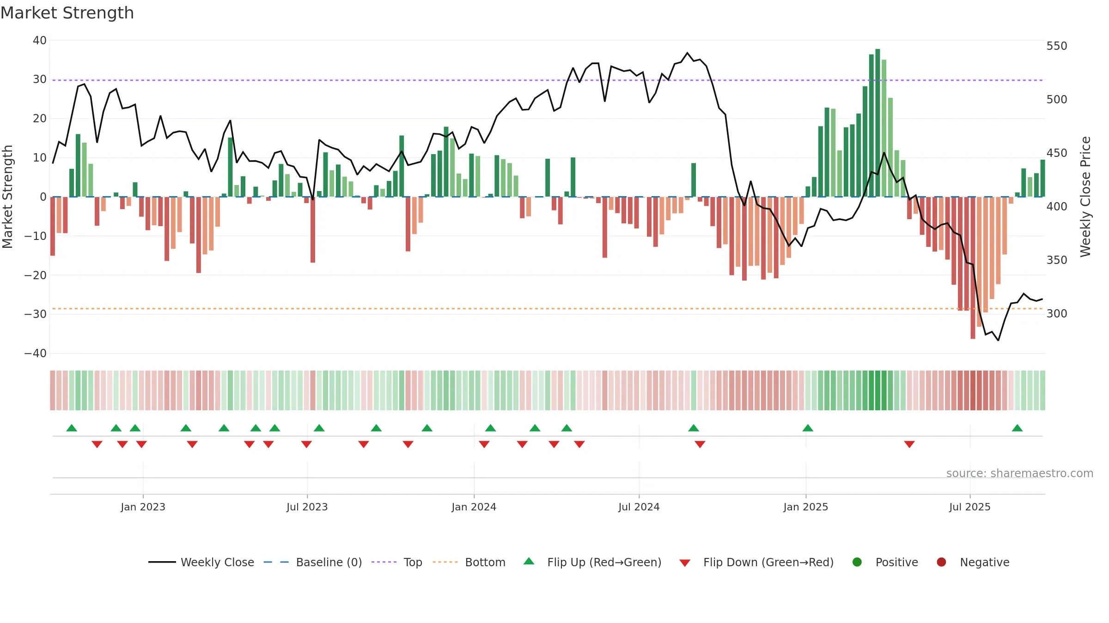Click the tallest green bar in early 2025
Image resolution: width=1109 pixels, height=623 pixels.
pyautogui.click(x=877, y=123)
